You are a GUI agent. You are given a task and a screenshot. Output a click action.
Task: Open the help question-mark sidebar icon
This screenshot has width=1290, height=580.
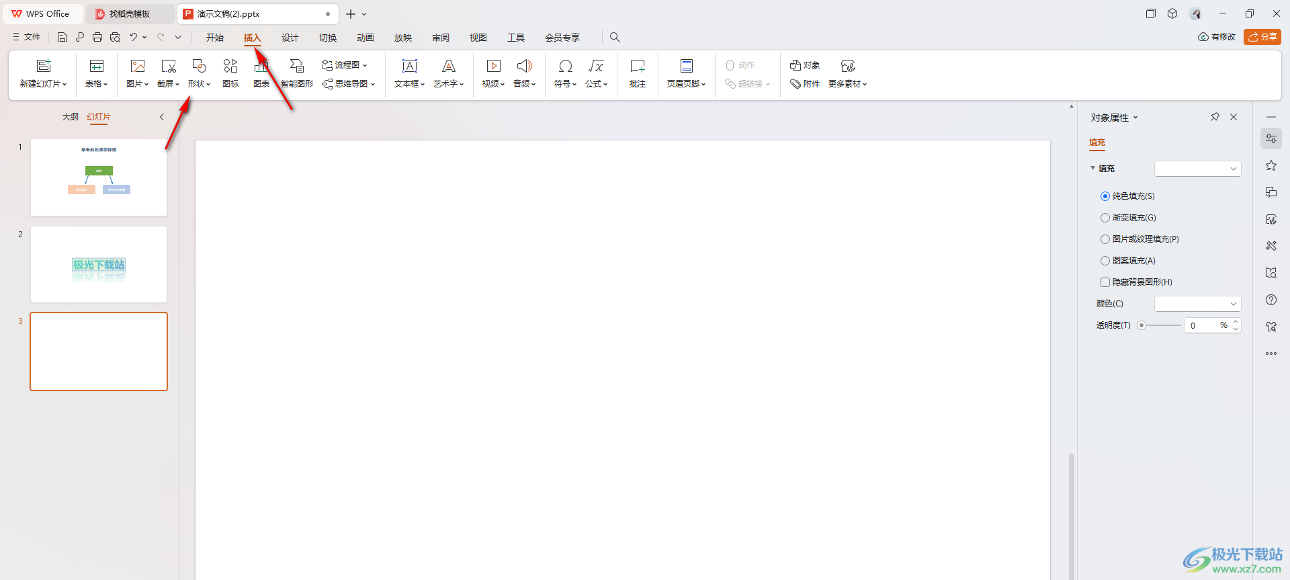click(1271, 300)
